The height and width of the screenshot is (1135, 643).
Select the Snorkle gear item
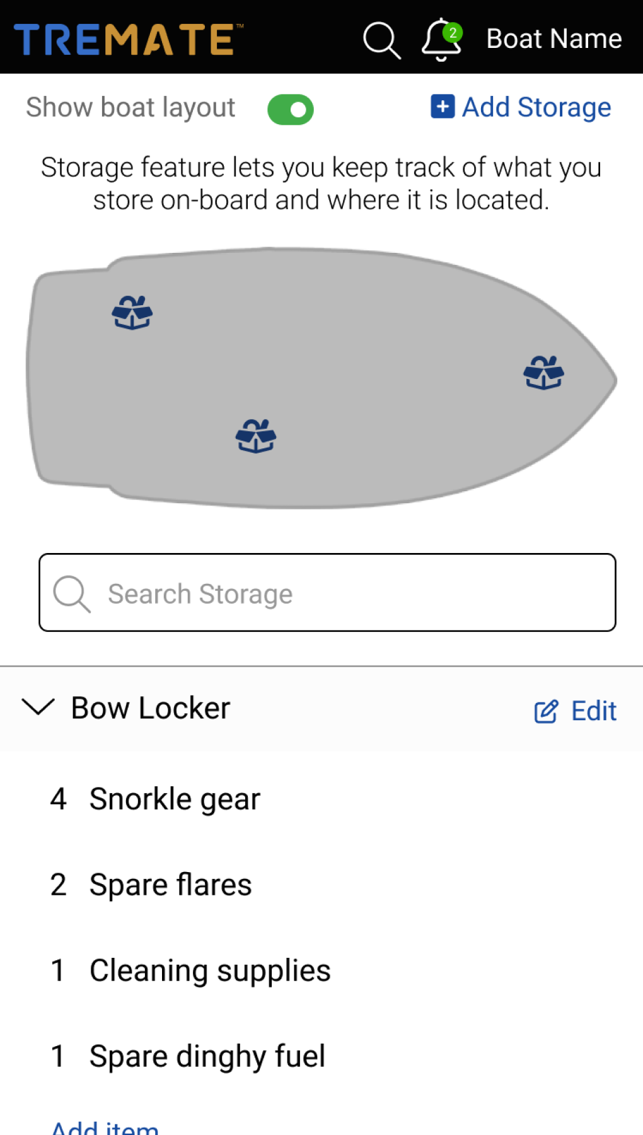pyautogui.click(x=175, y=799)
